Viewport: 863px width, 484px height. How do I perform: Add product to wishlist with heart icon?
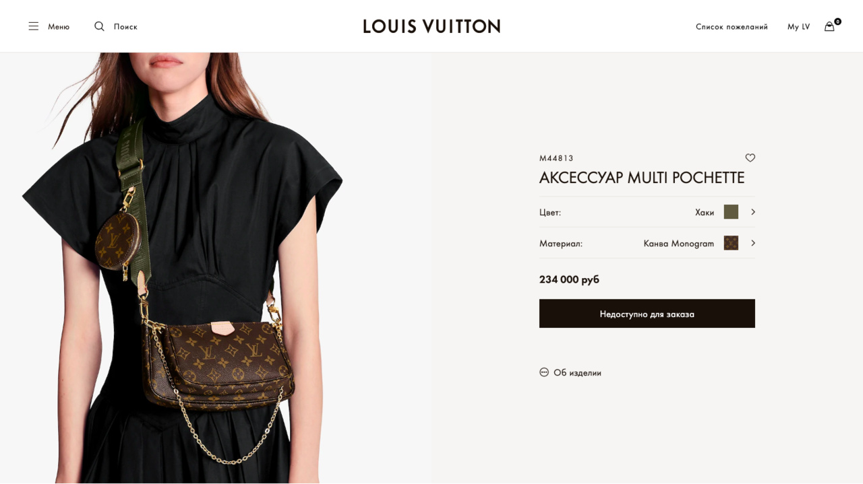750,158
